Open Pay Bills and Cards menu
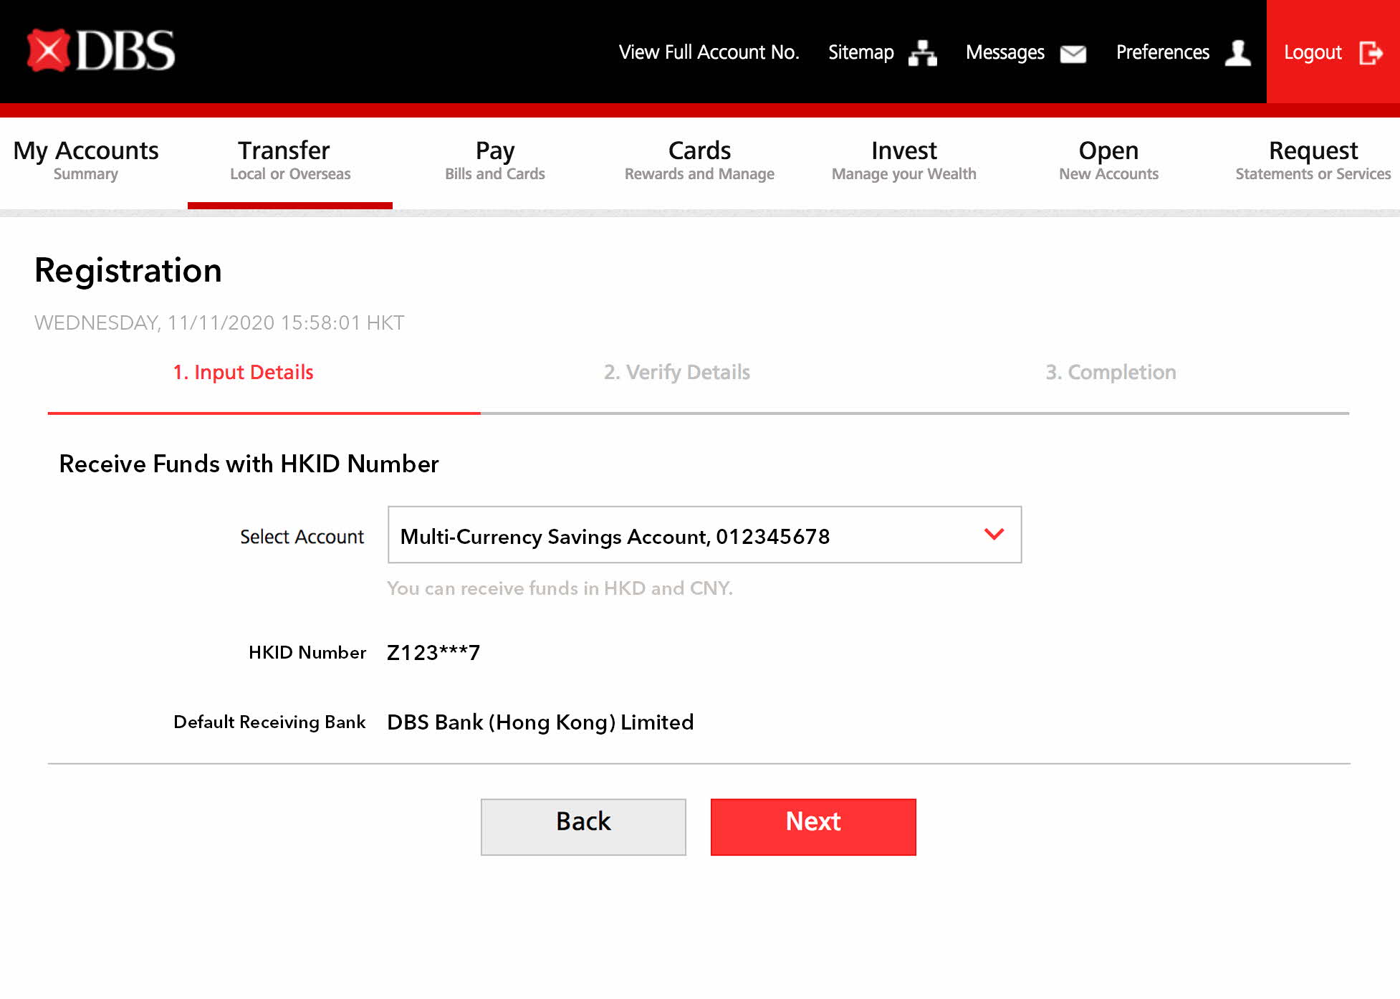This screenshot has height=999, width=1400. 494,161
